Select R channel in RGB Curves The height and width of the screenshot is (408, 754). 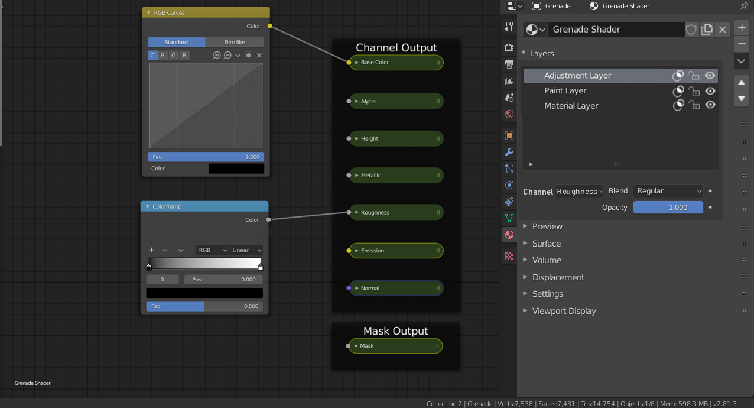coord(163,55)
